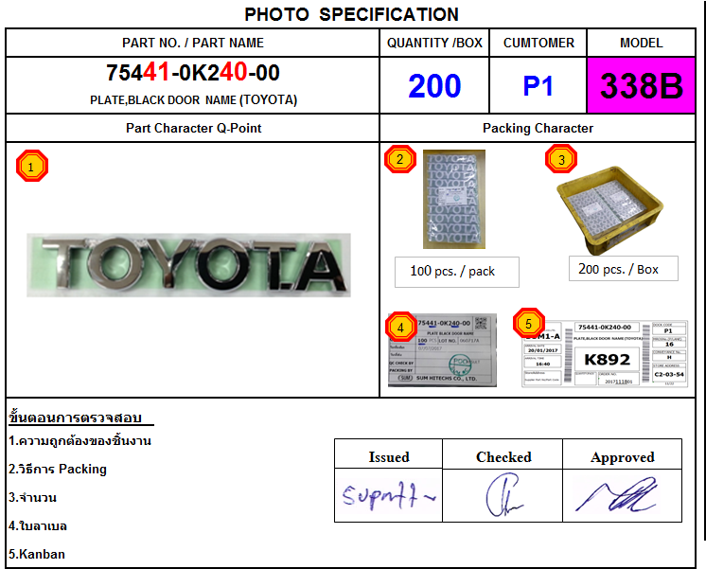Click the K892 code on Kanban card
Viewport: 706px width, 569px height.
(608, 360)
